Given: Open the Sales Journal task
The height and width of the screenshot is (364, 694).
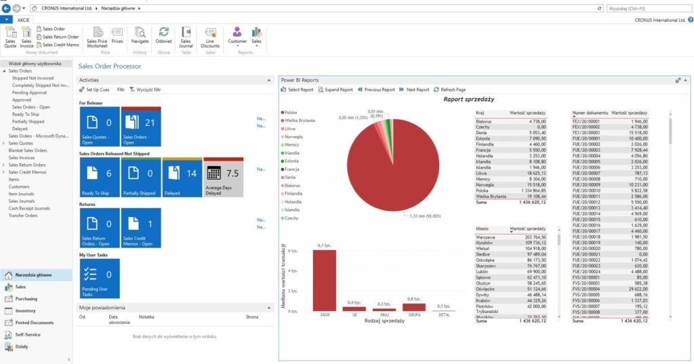Looking at the screenshot, I should point(186,37).
